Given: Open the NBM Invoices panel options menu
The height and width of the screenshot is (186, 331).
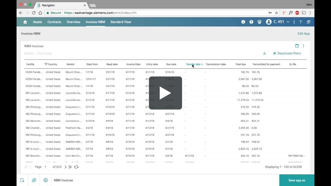Looking at the screenshot, I should click(304, 46).
